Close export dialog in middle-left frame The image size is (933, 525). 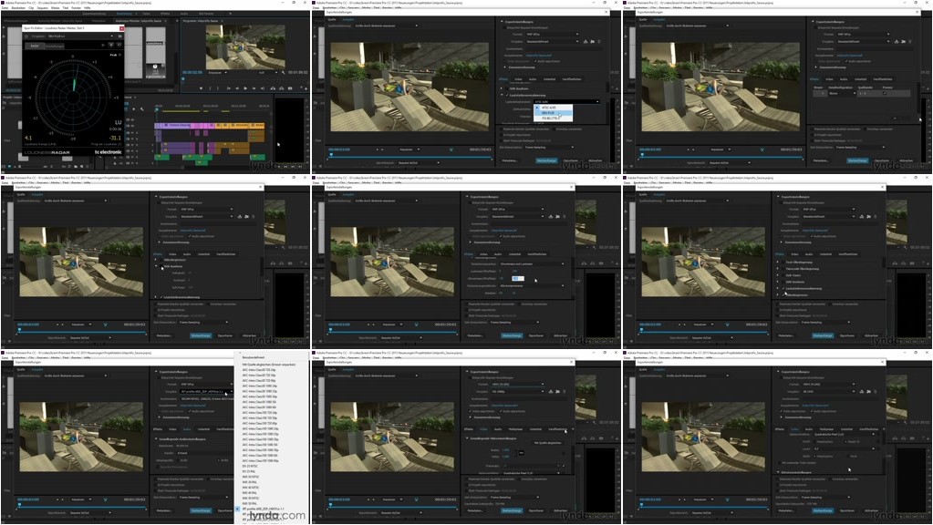[x=260, y=187]
